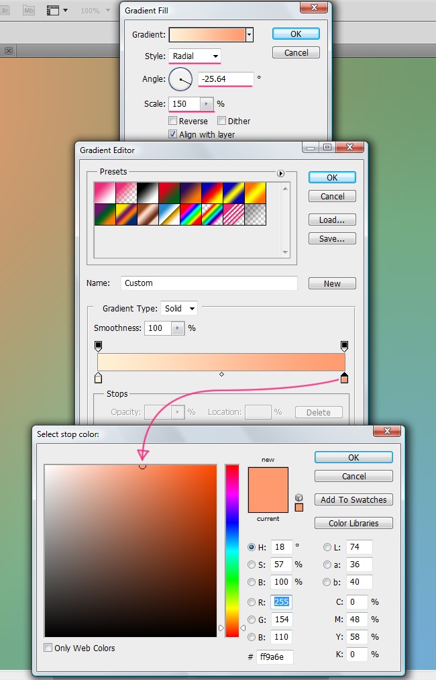
Task: Select the chrome gradient preset
Action: pyautogui.click(x=169, y=214)
